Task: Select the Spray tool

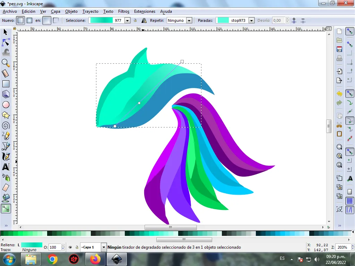Action: click(6, 177)
